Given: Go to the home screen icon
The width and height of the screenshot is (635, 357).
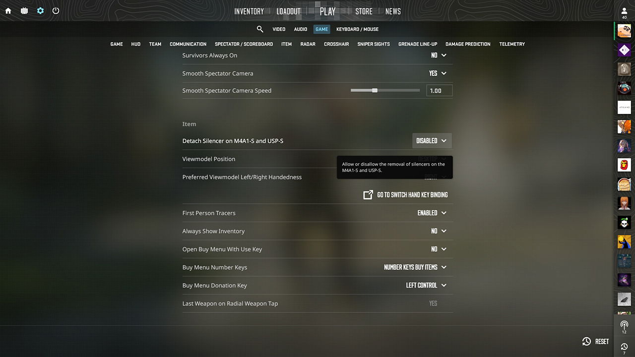Looking at the screenshot, I should 8,11.
